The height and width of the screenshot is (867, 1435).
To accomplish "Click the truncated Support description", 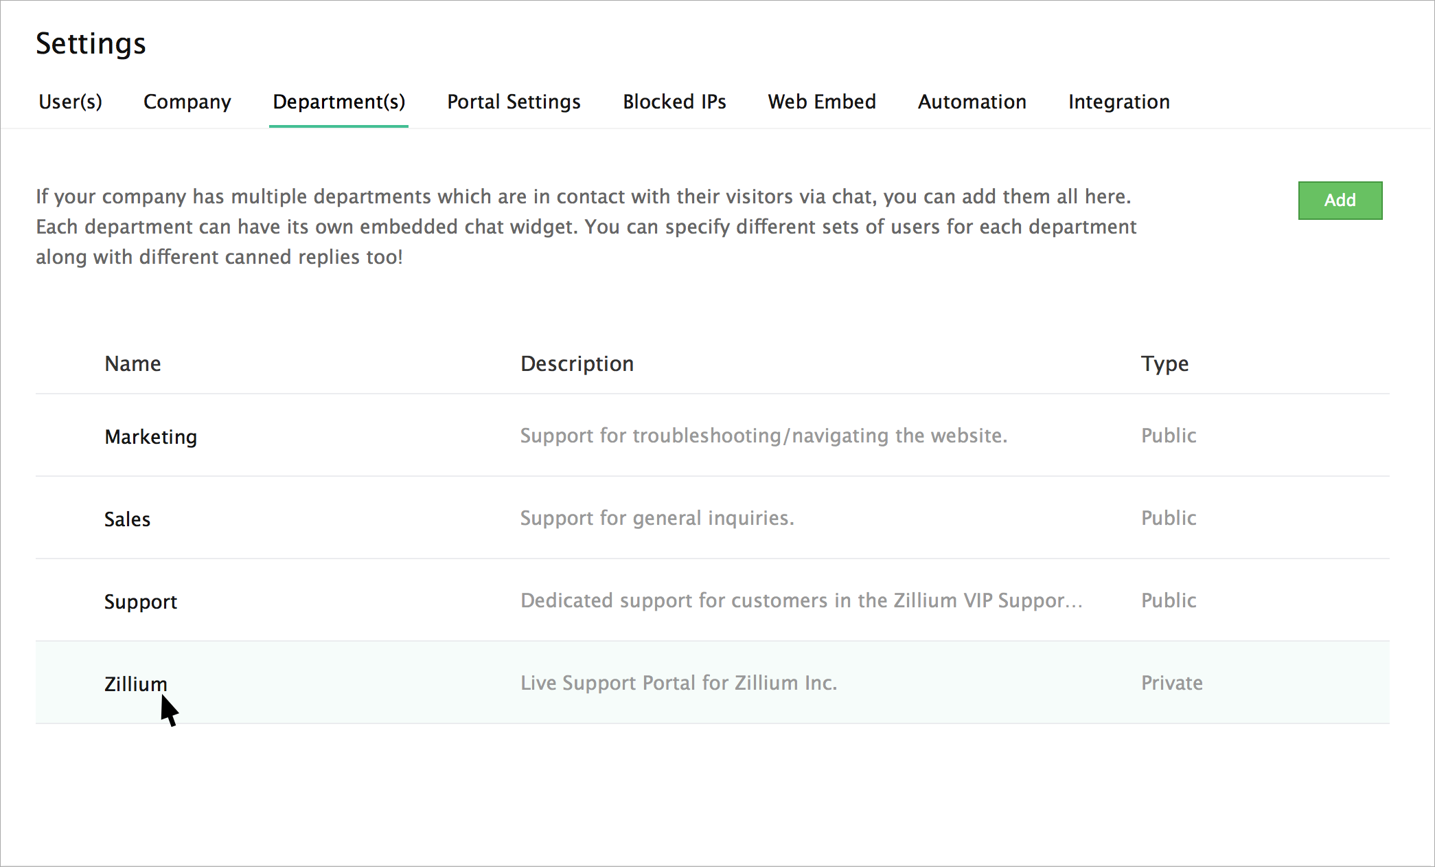I will pyautogui.click(x=801, y=600).
